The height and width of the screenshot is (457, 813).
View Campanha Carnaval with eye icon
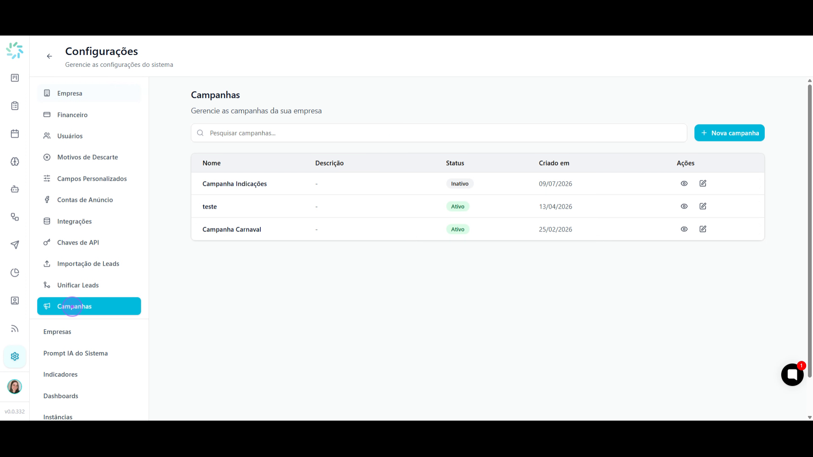tap(684, 229)
